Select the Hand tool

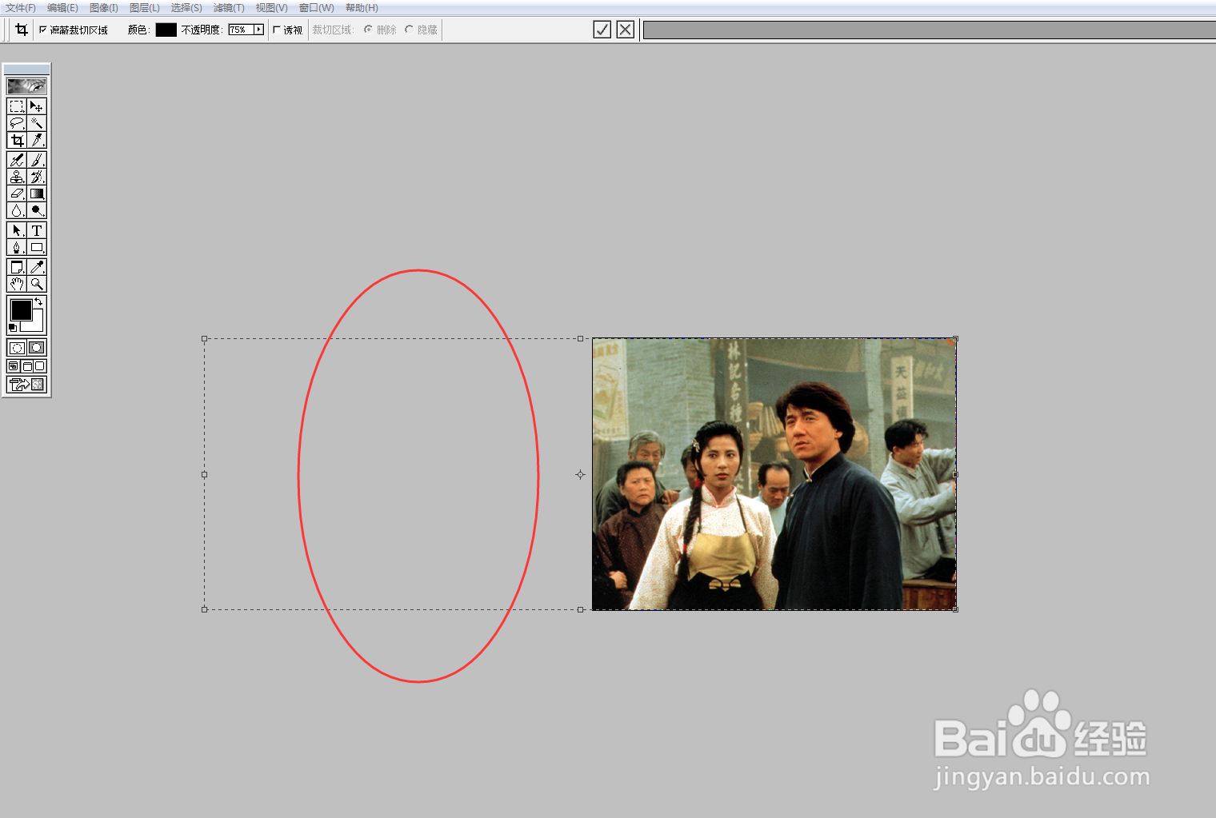click(17, 284)
